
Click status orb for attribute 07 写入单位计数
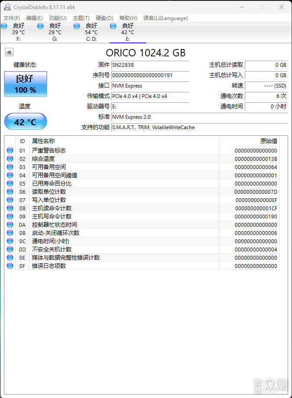(x=10, y=200)
